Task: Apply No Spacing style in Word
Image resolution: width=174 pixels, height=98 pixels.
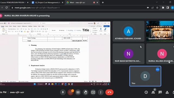Action: point(62,30)
